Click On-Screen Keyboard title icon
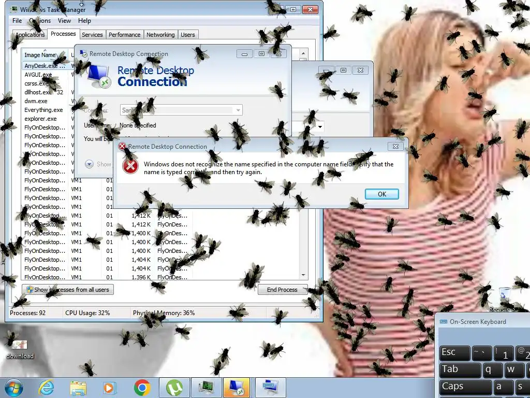The image size is (530, 398). click(444, 321)
